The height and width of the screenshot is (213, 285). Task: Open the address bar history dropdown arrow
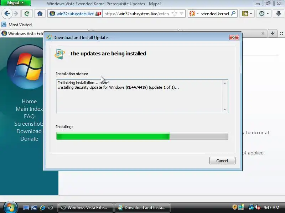pyautogui.click(x=181, y=13)
